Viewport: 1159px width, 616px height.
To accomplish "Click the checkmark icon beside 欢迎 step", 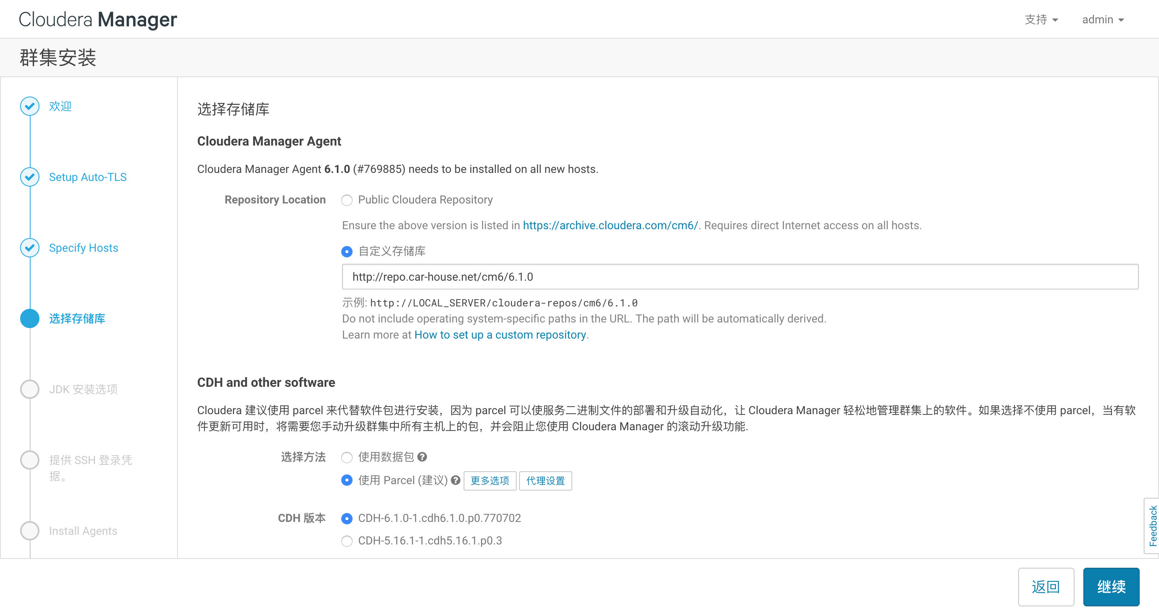I will tap(30, 106).
